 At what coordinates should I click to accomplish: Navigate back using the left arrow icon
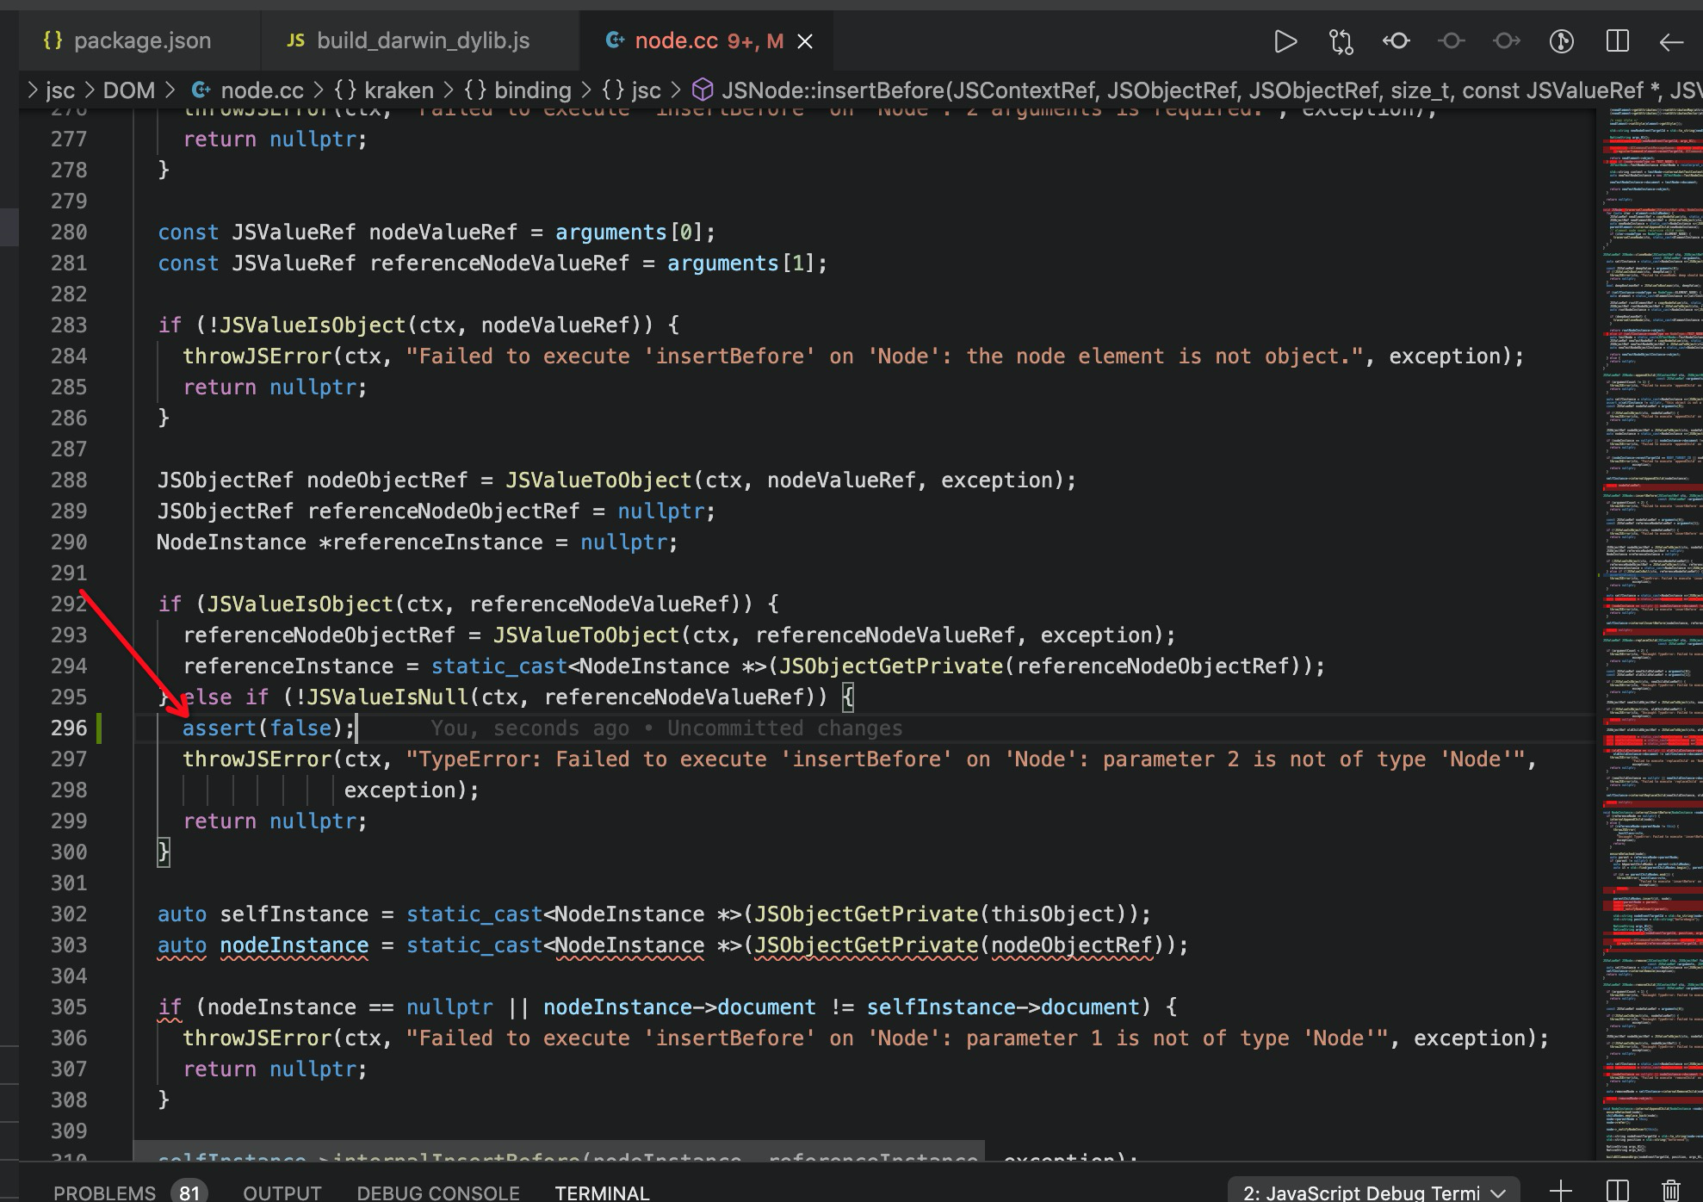coord(1671,40)
